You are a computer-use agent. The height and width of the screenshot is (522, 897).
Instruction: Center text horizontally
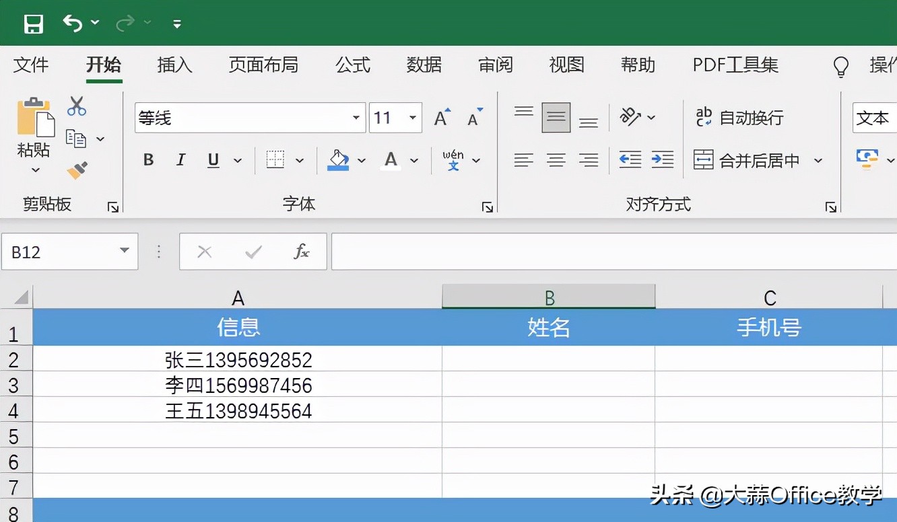pos(556,160)
